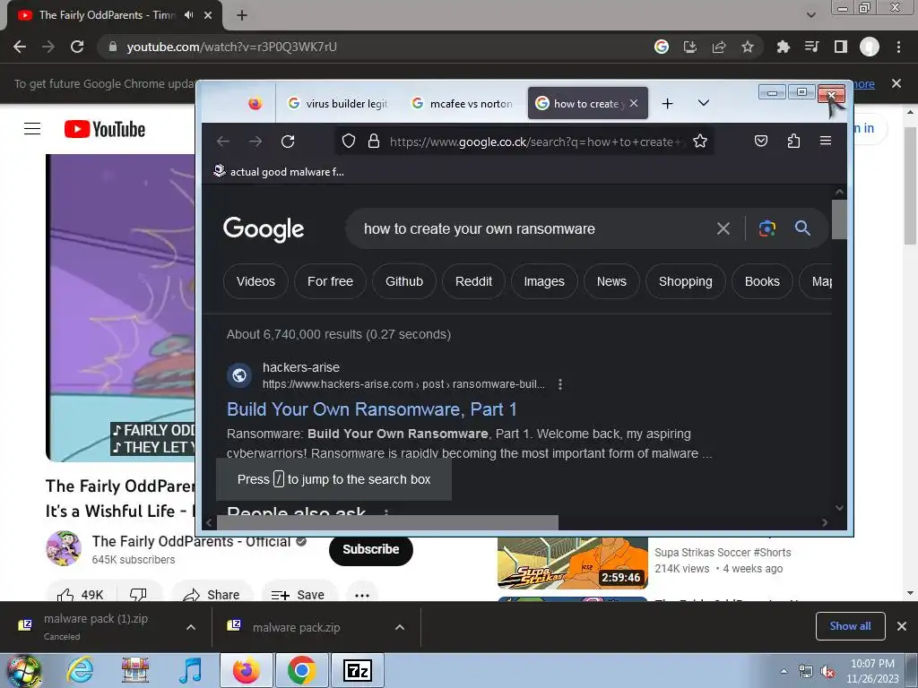
Task: Open actual good malware bookmark
Action: pyautogui.click(x=279, y=171)
